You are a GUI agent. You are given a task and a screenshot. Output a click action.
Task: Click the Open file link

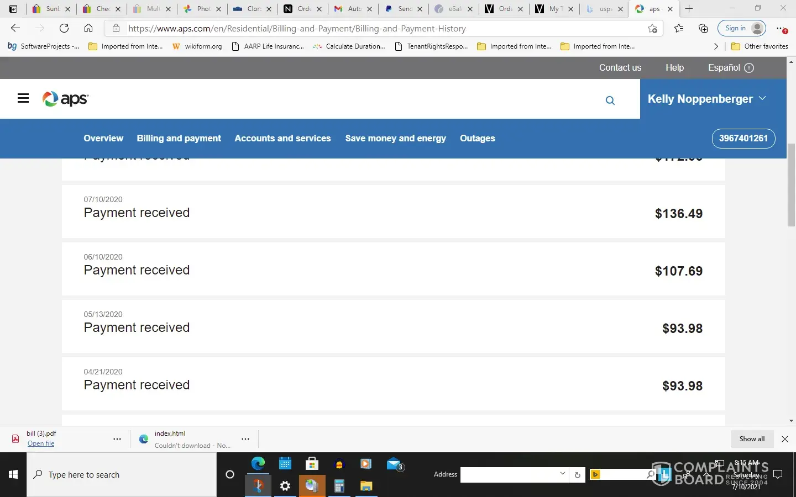click(x=41, y=443)
